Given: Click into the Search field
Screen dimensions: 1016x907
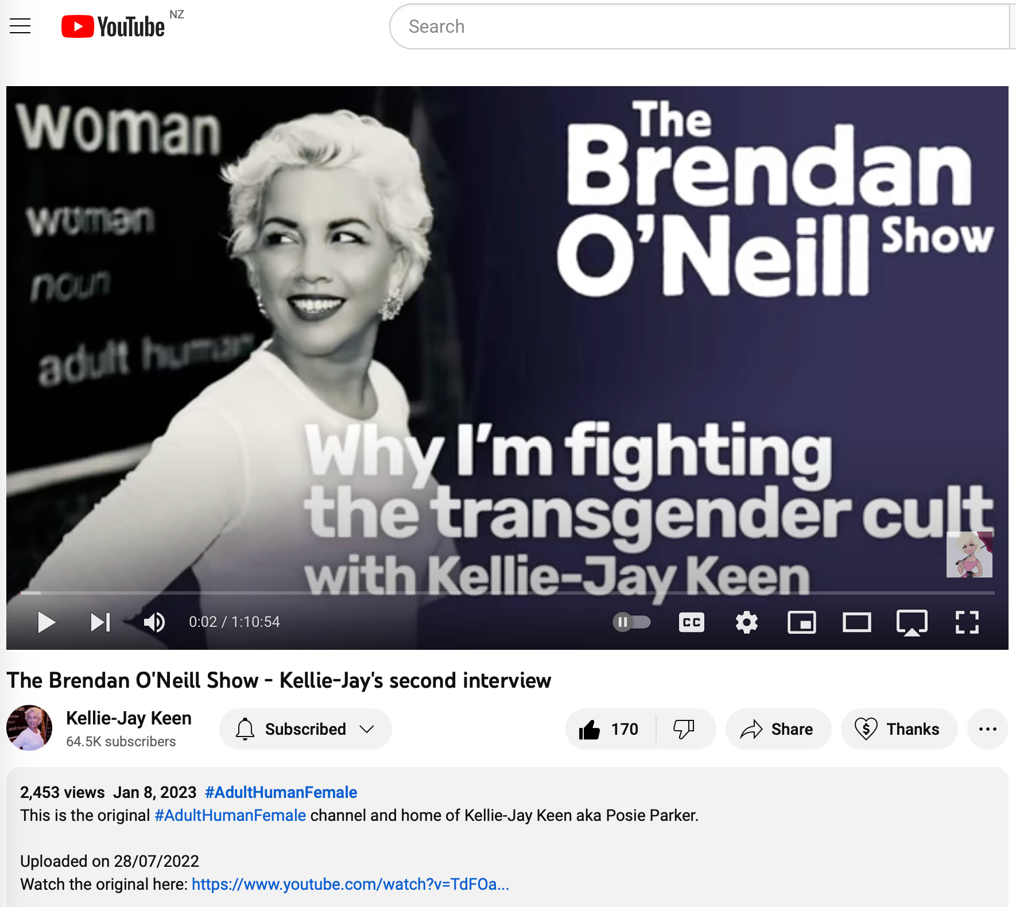Looking at the screenshot, I should pyautogui.click(x=689, y=26).
